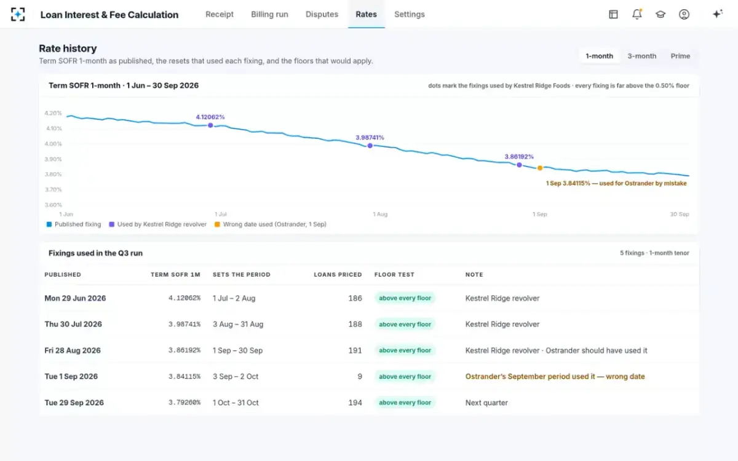The image size is (738, 461).
Task: Click the orange wrong-date note
Action: (x=555, y=376)
